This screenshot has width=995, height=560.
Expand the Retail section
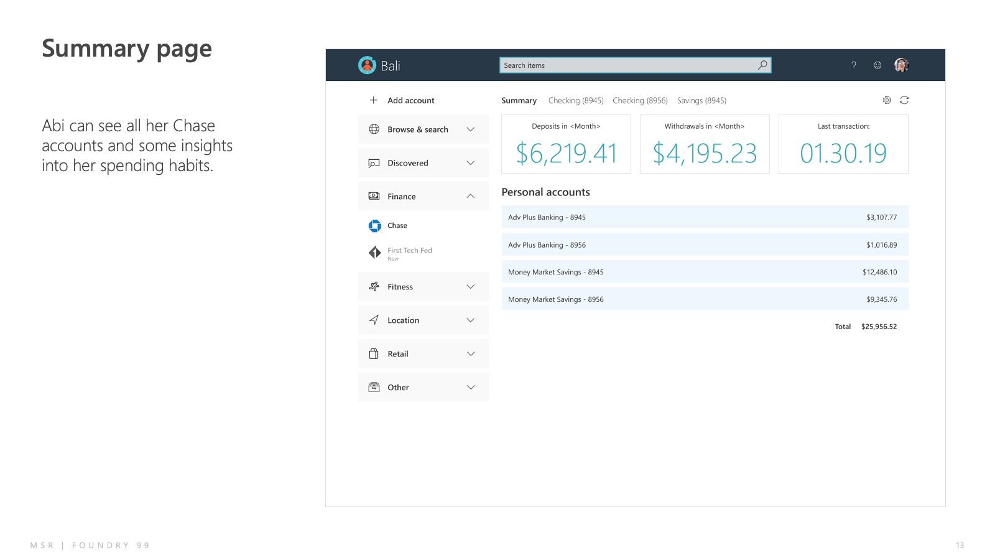(423, 354)
